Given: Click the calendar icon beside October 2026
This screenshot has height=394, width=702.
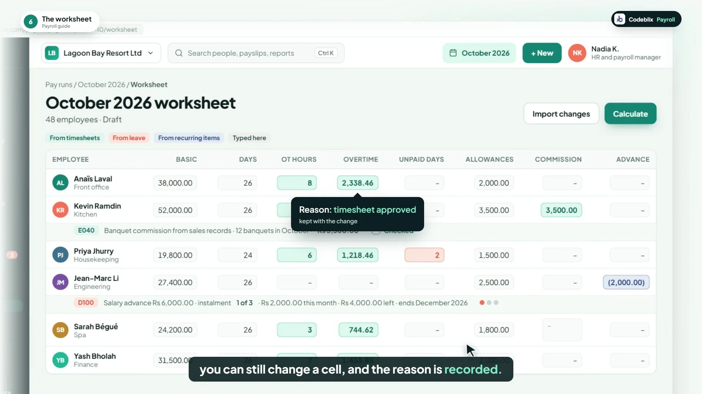Looking at the screenshot, I should [453, 53].
